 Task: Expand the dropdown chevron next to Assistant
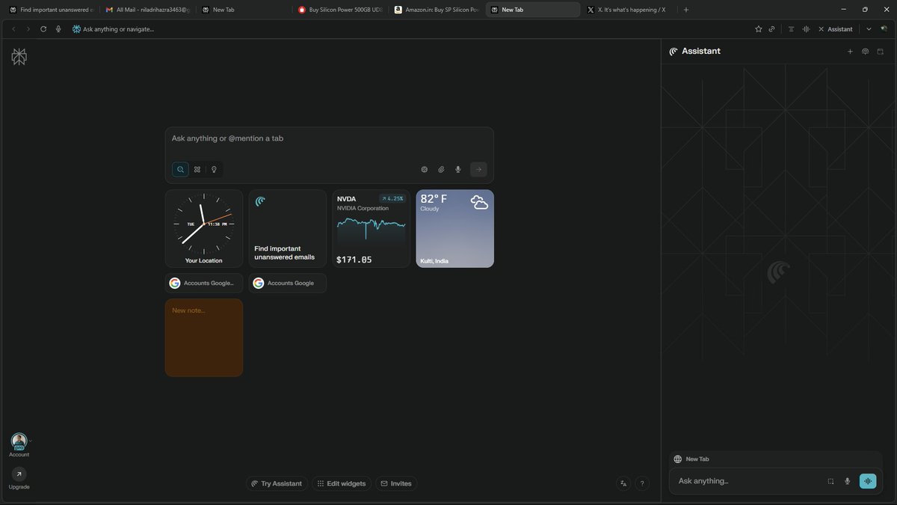tap(869, 29)
